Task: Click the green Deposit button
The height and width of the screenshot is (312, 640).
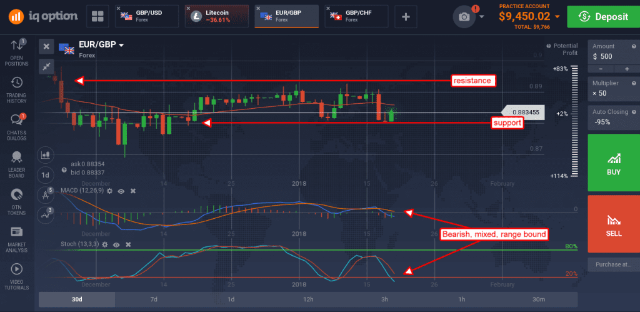Action: pyautogui.click(x=604, y=17)
